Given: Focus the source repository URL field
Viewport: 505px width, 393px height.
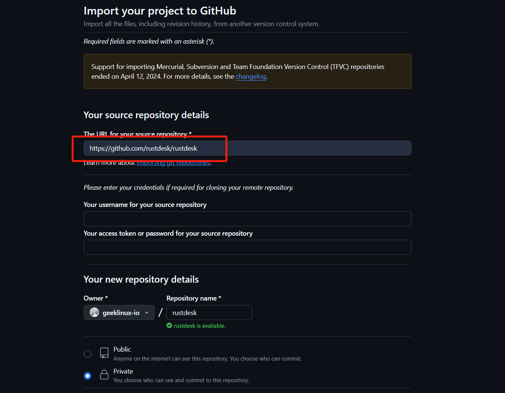Looking at the screenshot, I should pyautogui.click(x=247, y=148).
